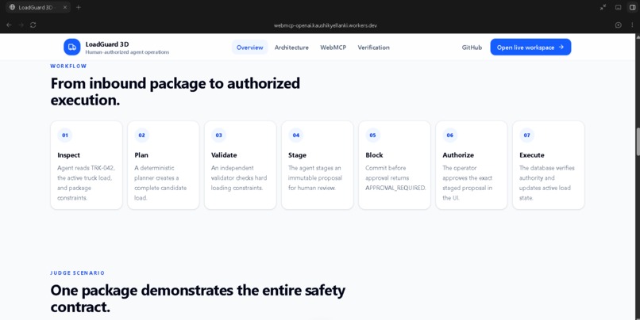Screen dimensions: 640x320
Task: Close the LoadGuard 3D browser tab
Action: (x=65, y=7)
